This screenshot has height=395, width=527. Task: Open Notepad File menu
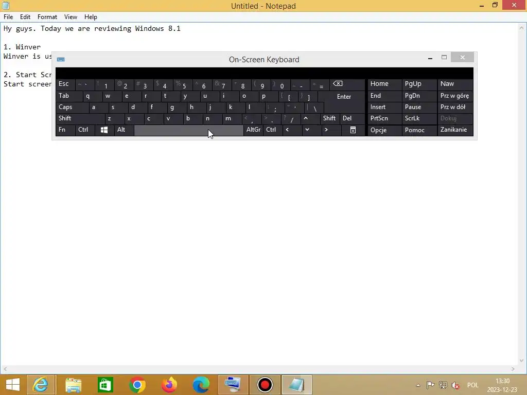tap(8, 17)
